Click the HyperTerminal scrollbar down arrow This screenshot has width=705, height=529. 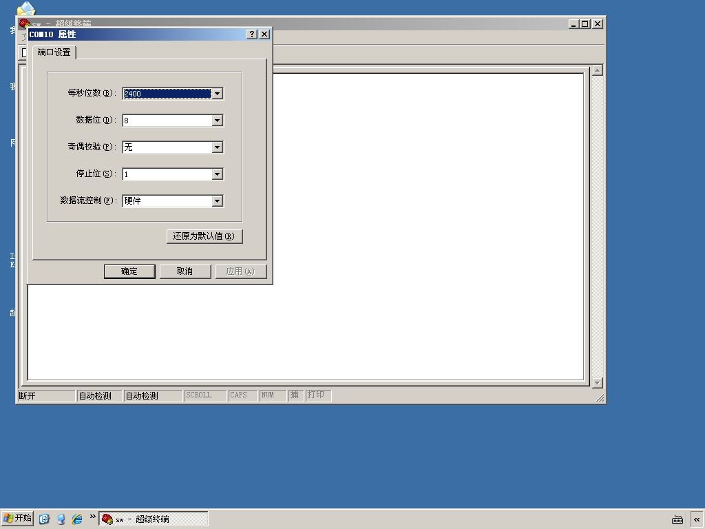pos(597,383)
